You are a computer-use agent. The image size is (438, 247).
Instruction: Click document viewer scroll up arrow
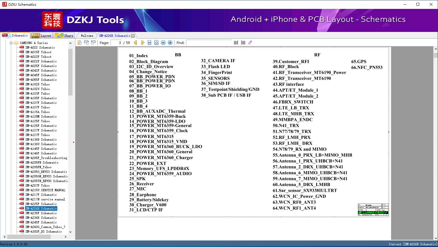(x=436, y=49)
